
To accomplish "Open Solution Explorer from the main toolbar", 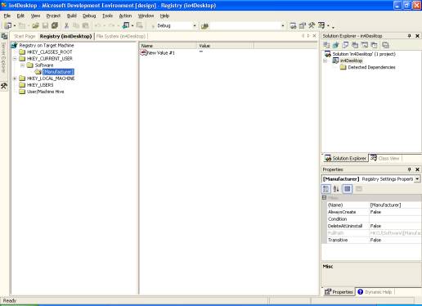I will [x=293, y=26].
